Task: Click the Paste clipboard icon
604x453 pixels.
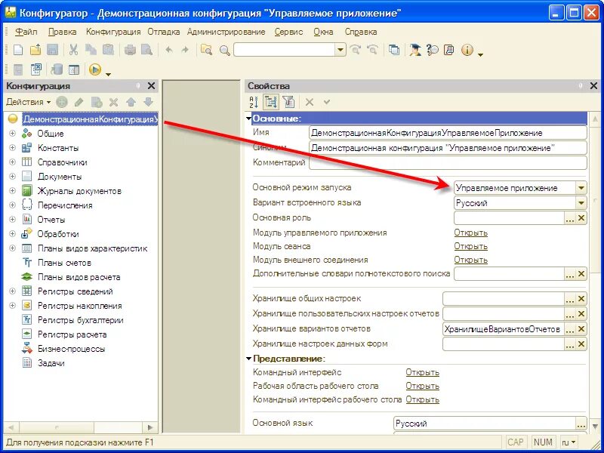Action: point(108,50)
